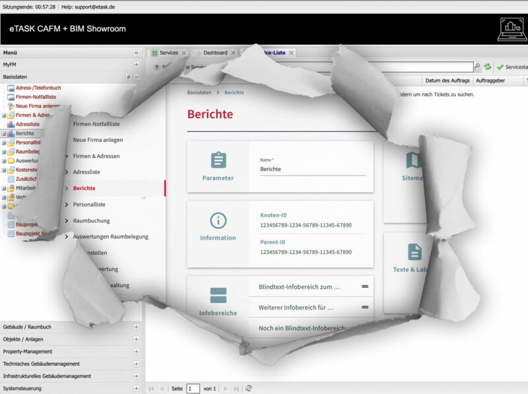Click the Servicesta button in toolbar
This screenshot has width=528, height=394.
(512, 67)
